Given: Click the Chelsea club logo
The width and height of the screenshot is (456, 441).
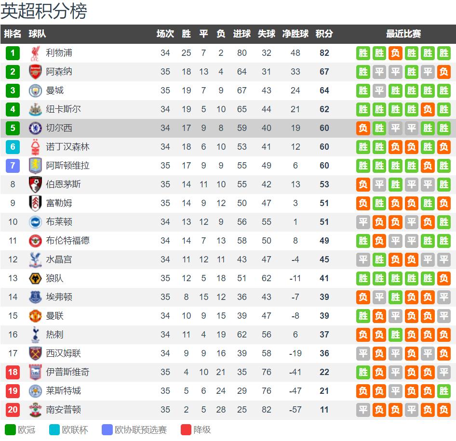Looking at the screenshot, I should [35, 128].
